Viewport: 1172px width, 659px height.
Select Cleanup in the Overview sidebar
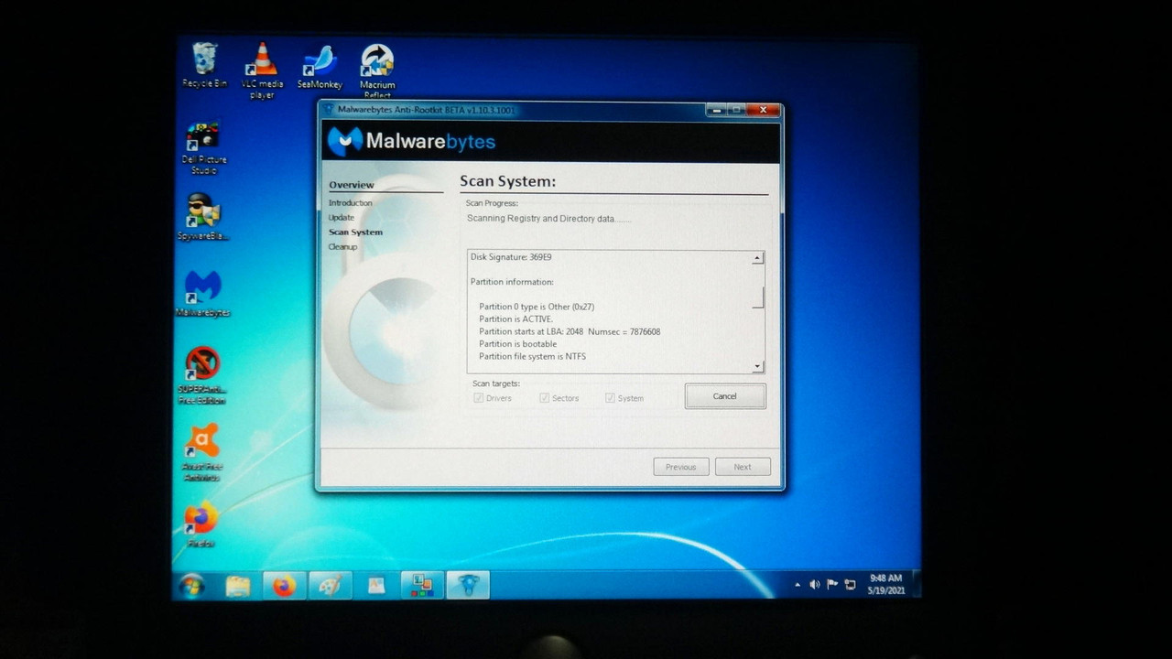(343, 247)
